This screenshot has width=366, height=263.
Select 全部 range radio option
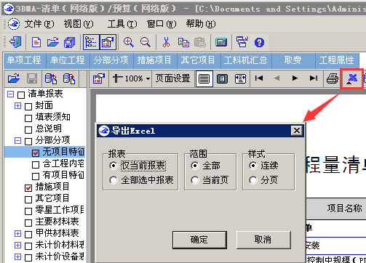[x=205, y=166]
